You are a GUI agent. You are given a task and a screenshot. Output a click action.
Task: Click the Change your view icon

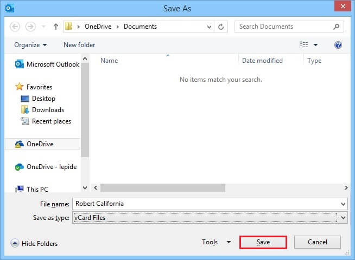point(304,45)
